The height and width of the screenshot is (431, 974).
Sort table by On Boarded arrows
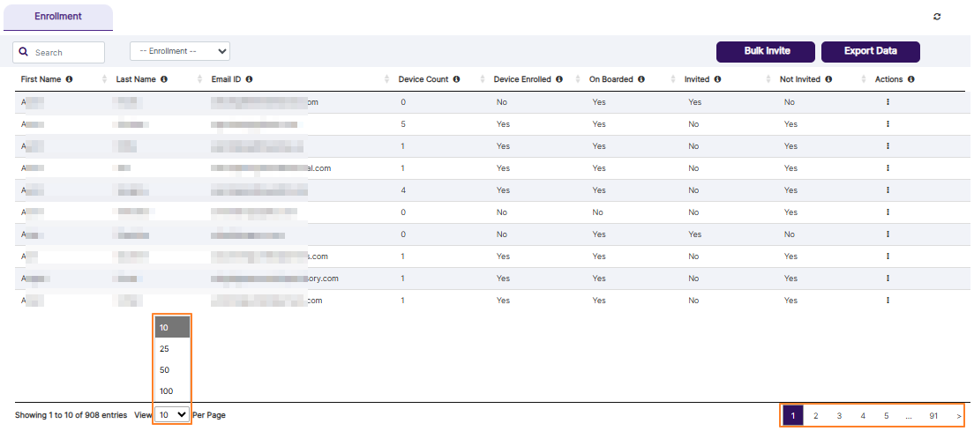[673, 79]
